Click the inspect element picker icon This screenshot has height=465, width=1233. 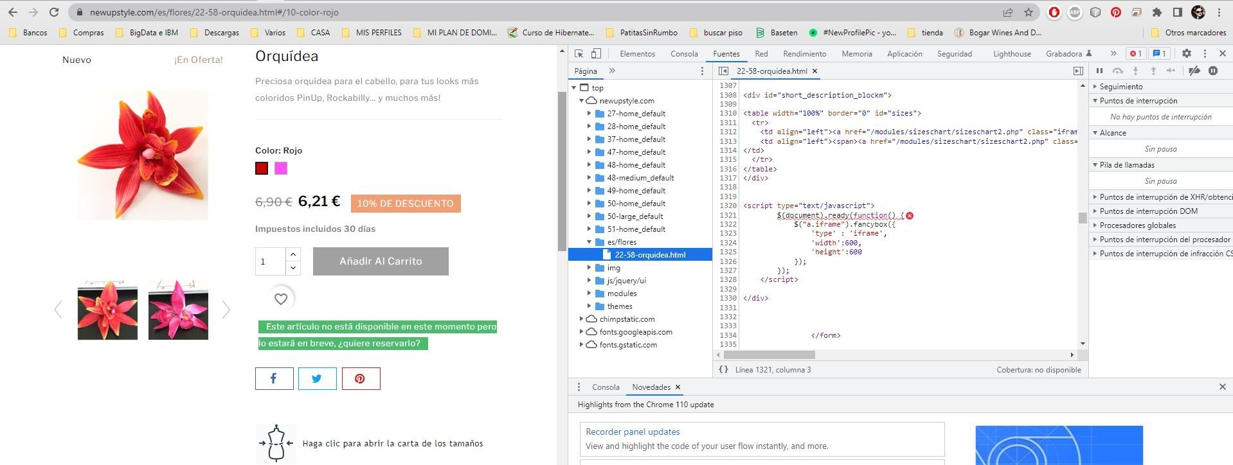(x=579, y=54)
